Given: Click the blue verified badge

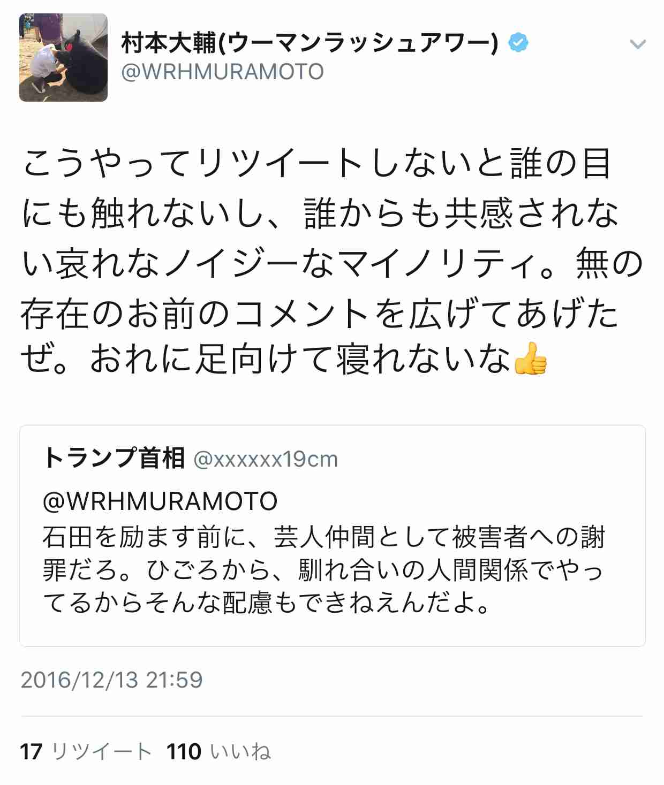Looking at the screenshot, I should click(x=518, y=43).
